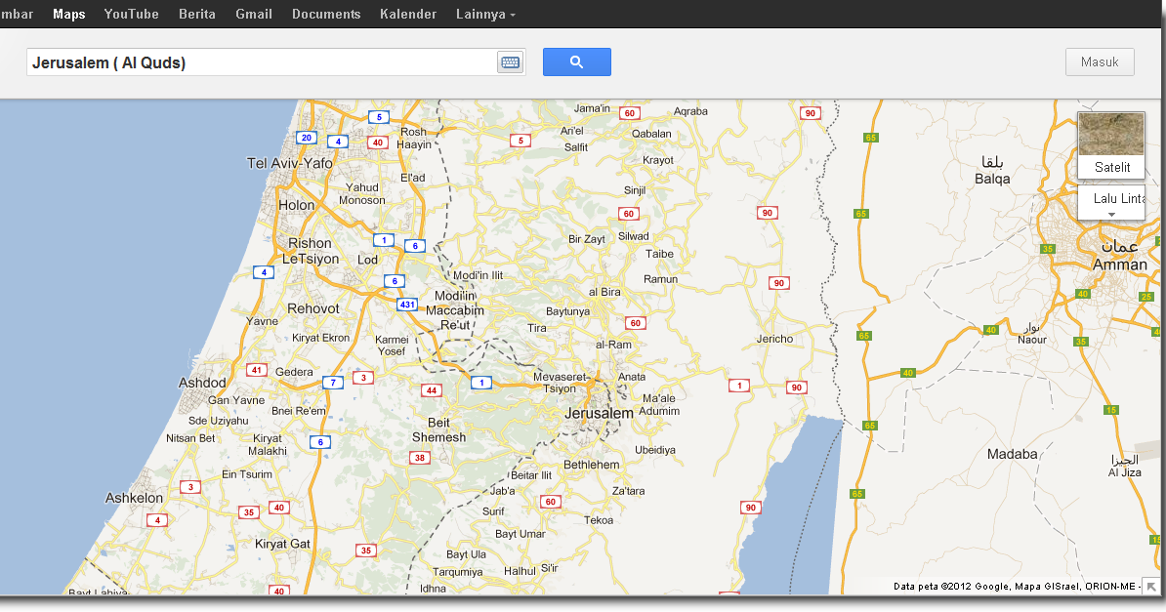The image size is (1166, 612).
Task: Click the Ma'ale Adumim label
Action: point(659,404)
